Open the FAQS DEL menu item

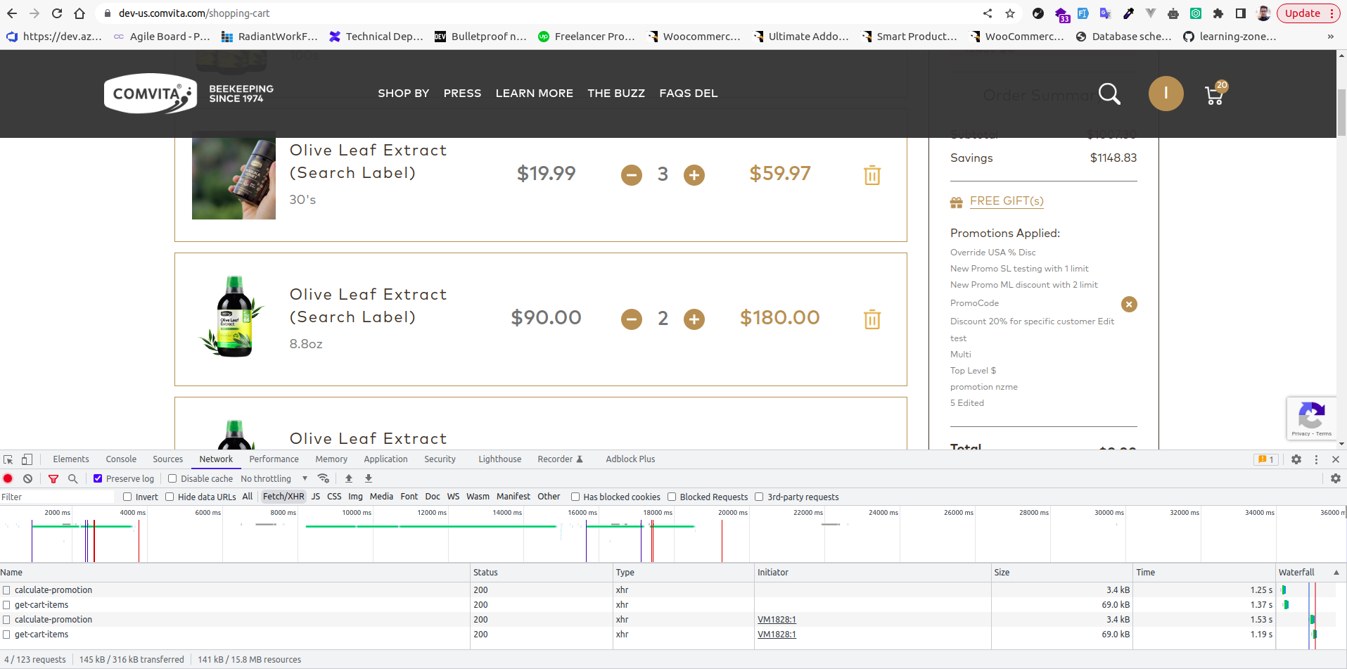click(688, 93)
